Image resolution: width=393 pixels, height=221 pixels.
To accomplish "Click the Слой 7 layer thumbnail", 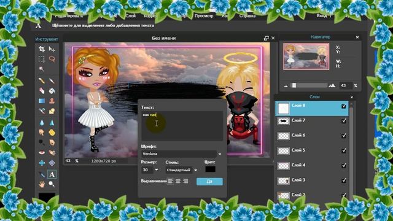I will pos(284,121).
